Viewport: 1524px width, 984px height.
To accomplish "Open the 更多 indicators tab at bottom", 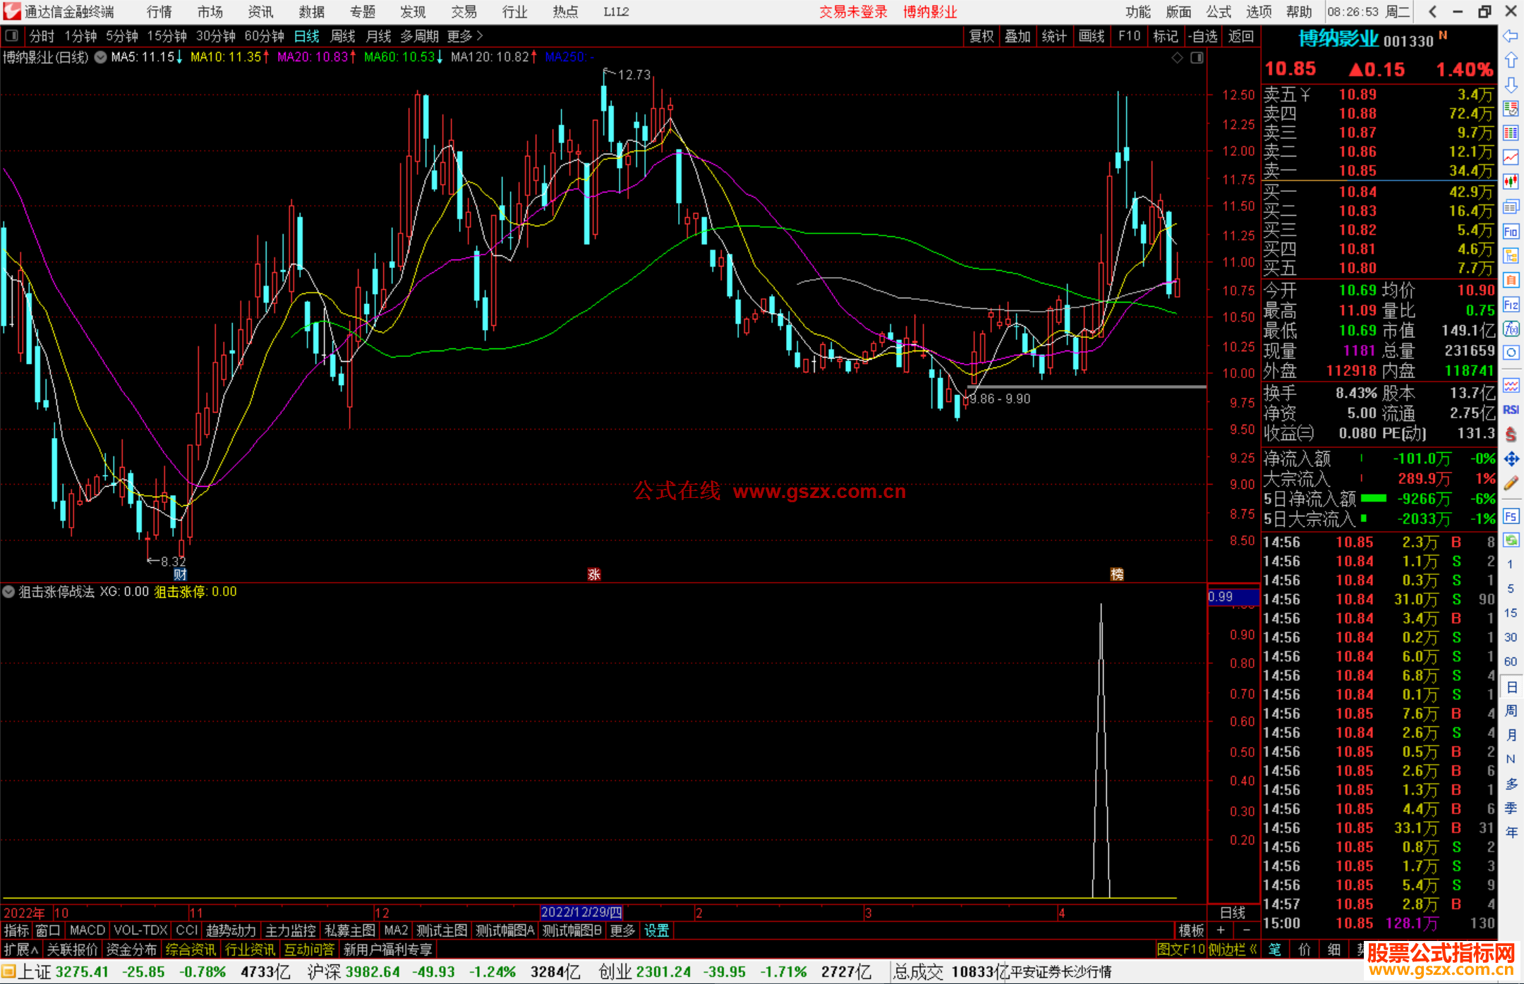I will coord(622,930).
